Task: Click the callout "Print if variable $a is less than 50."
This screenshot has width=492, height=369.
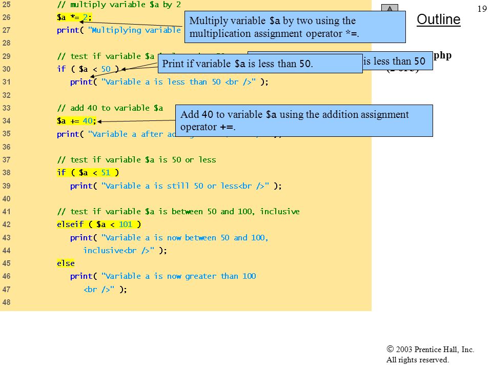Action: click(260, 64)
